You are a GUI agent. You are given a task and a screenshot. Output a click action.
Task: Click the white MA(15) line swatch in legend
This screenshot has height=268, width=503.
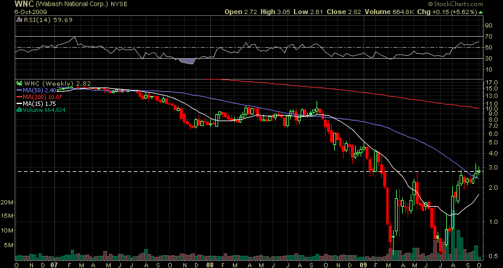click(x=19, y=103)
